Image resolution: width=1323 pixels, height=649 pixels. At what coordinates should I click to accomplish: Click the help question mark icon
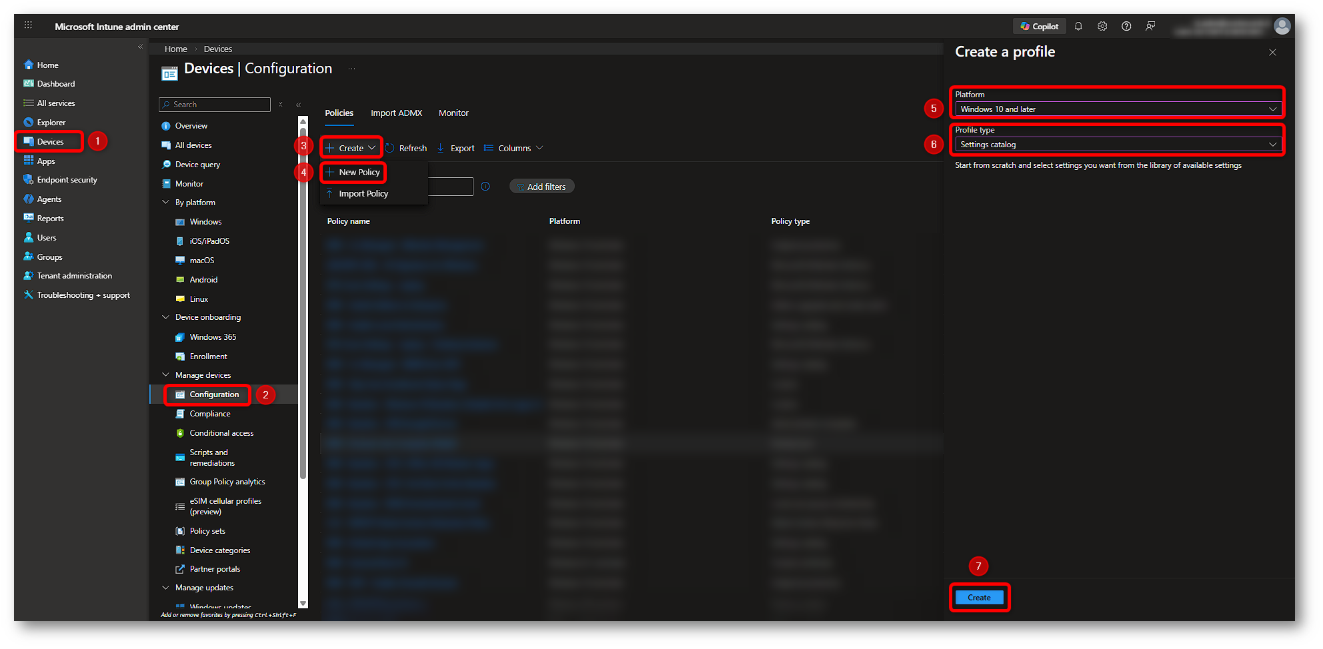pyautogui.click(x=1126, y=27)
